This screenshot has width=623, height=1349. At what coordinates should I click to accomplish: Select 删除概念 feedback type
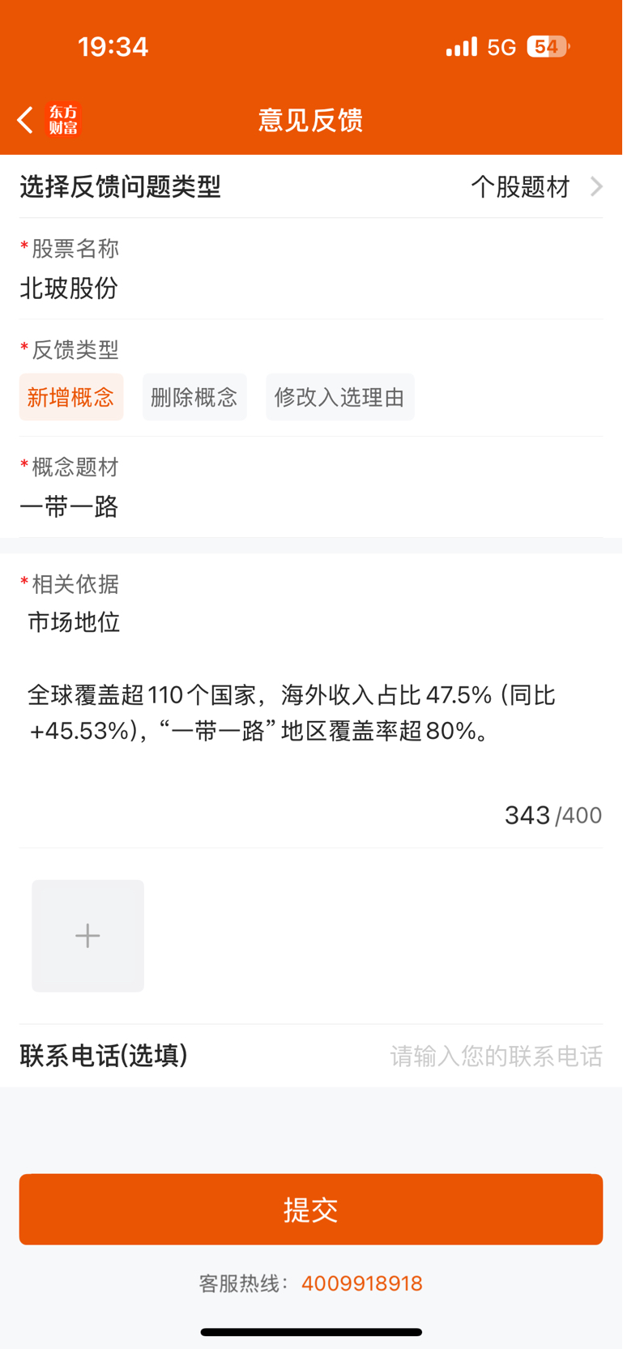(x=194, y=397)
